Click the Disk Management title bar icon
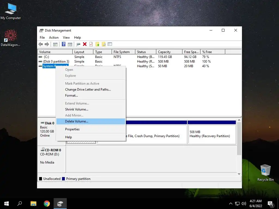The width and height of the screenshot is (279, 209). (x=41, y=30)
